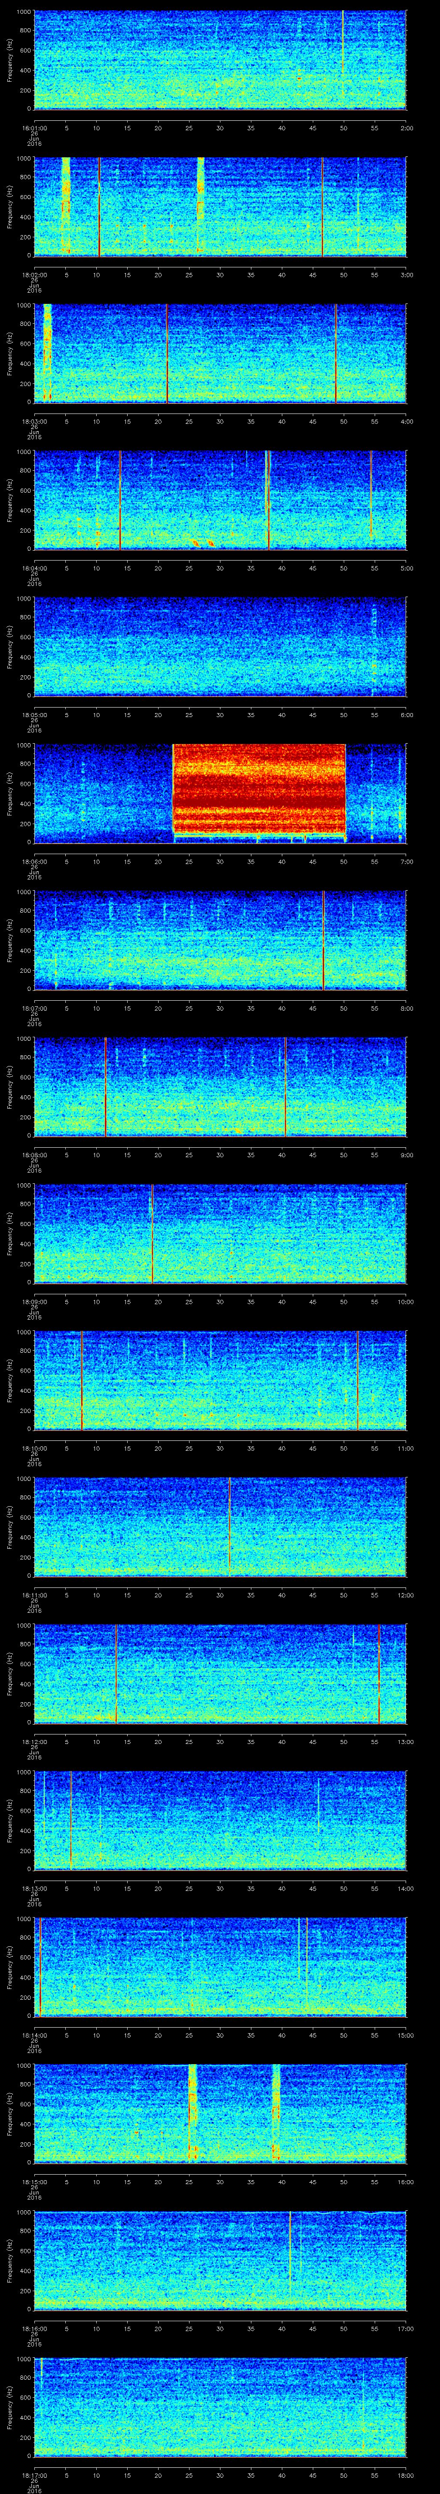Viewport: 440px width, 2494px height.
Task: Click the '18:00' end time label
Action: [x=405, y=2475]
